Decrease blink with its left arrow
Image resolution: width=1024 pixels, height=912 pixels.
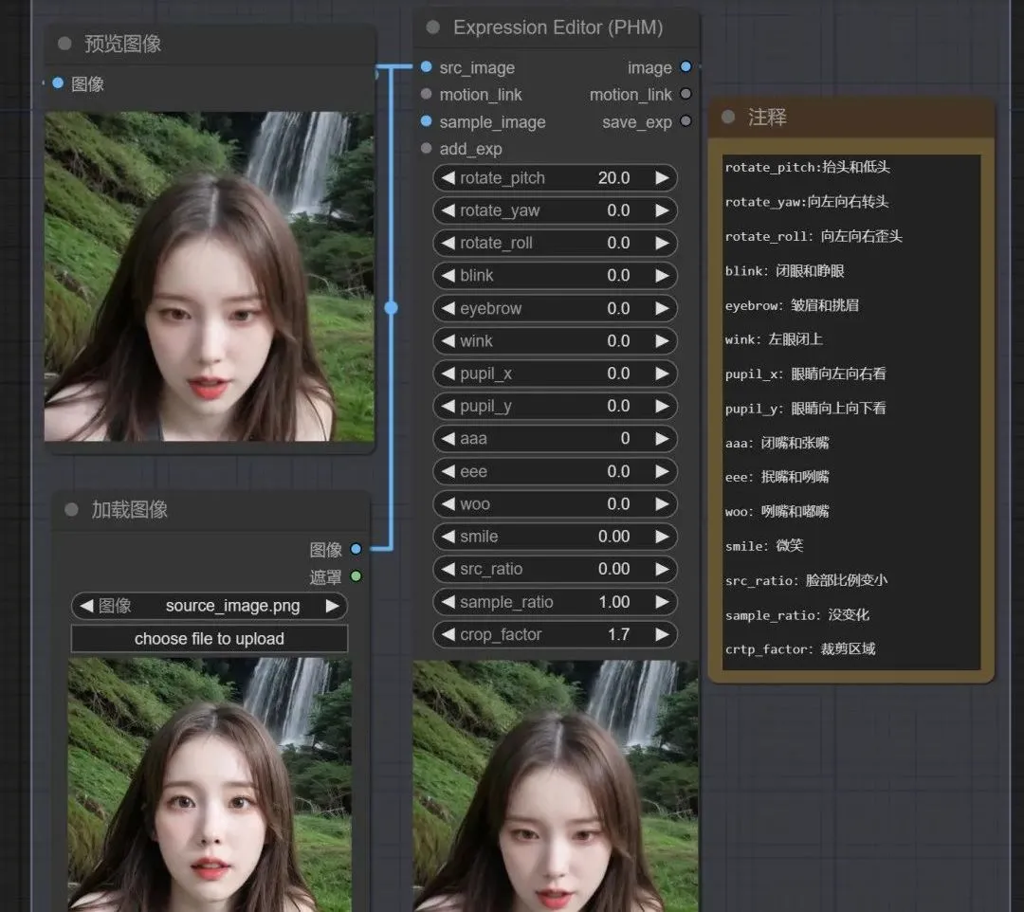448,275
